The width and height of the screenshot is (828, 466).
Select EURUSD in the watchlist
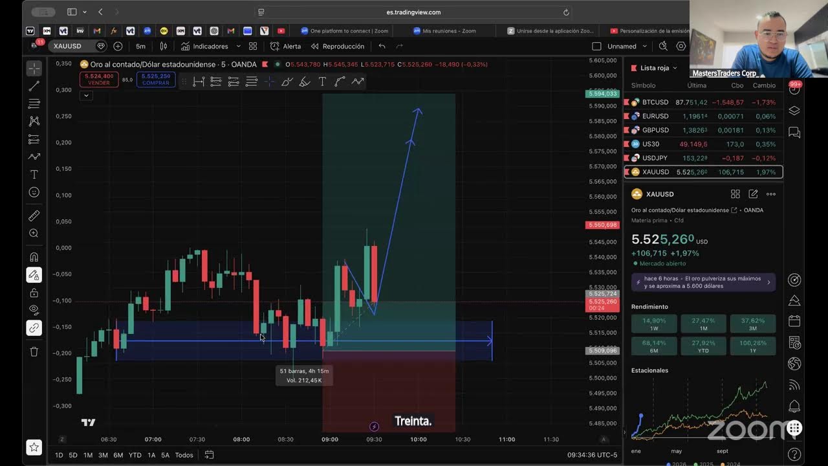pyautogui.click(x=703, y=116)
